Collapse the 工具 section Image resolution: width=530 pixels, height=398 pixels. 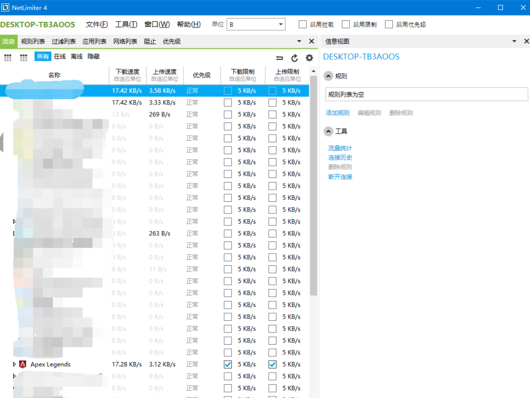click(x=328, y=131)
